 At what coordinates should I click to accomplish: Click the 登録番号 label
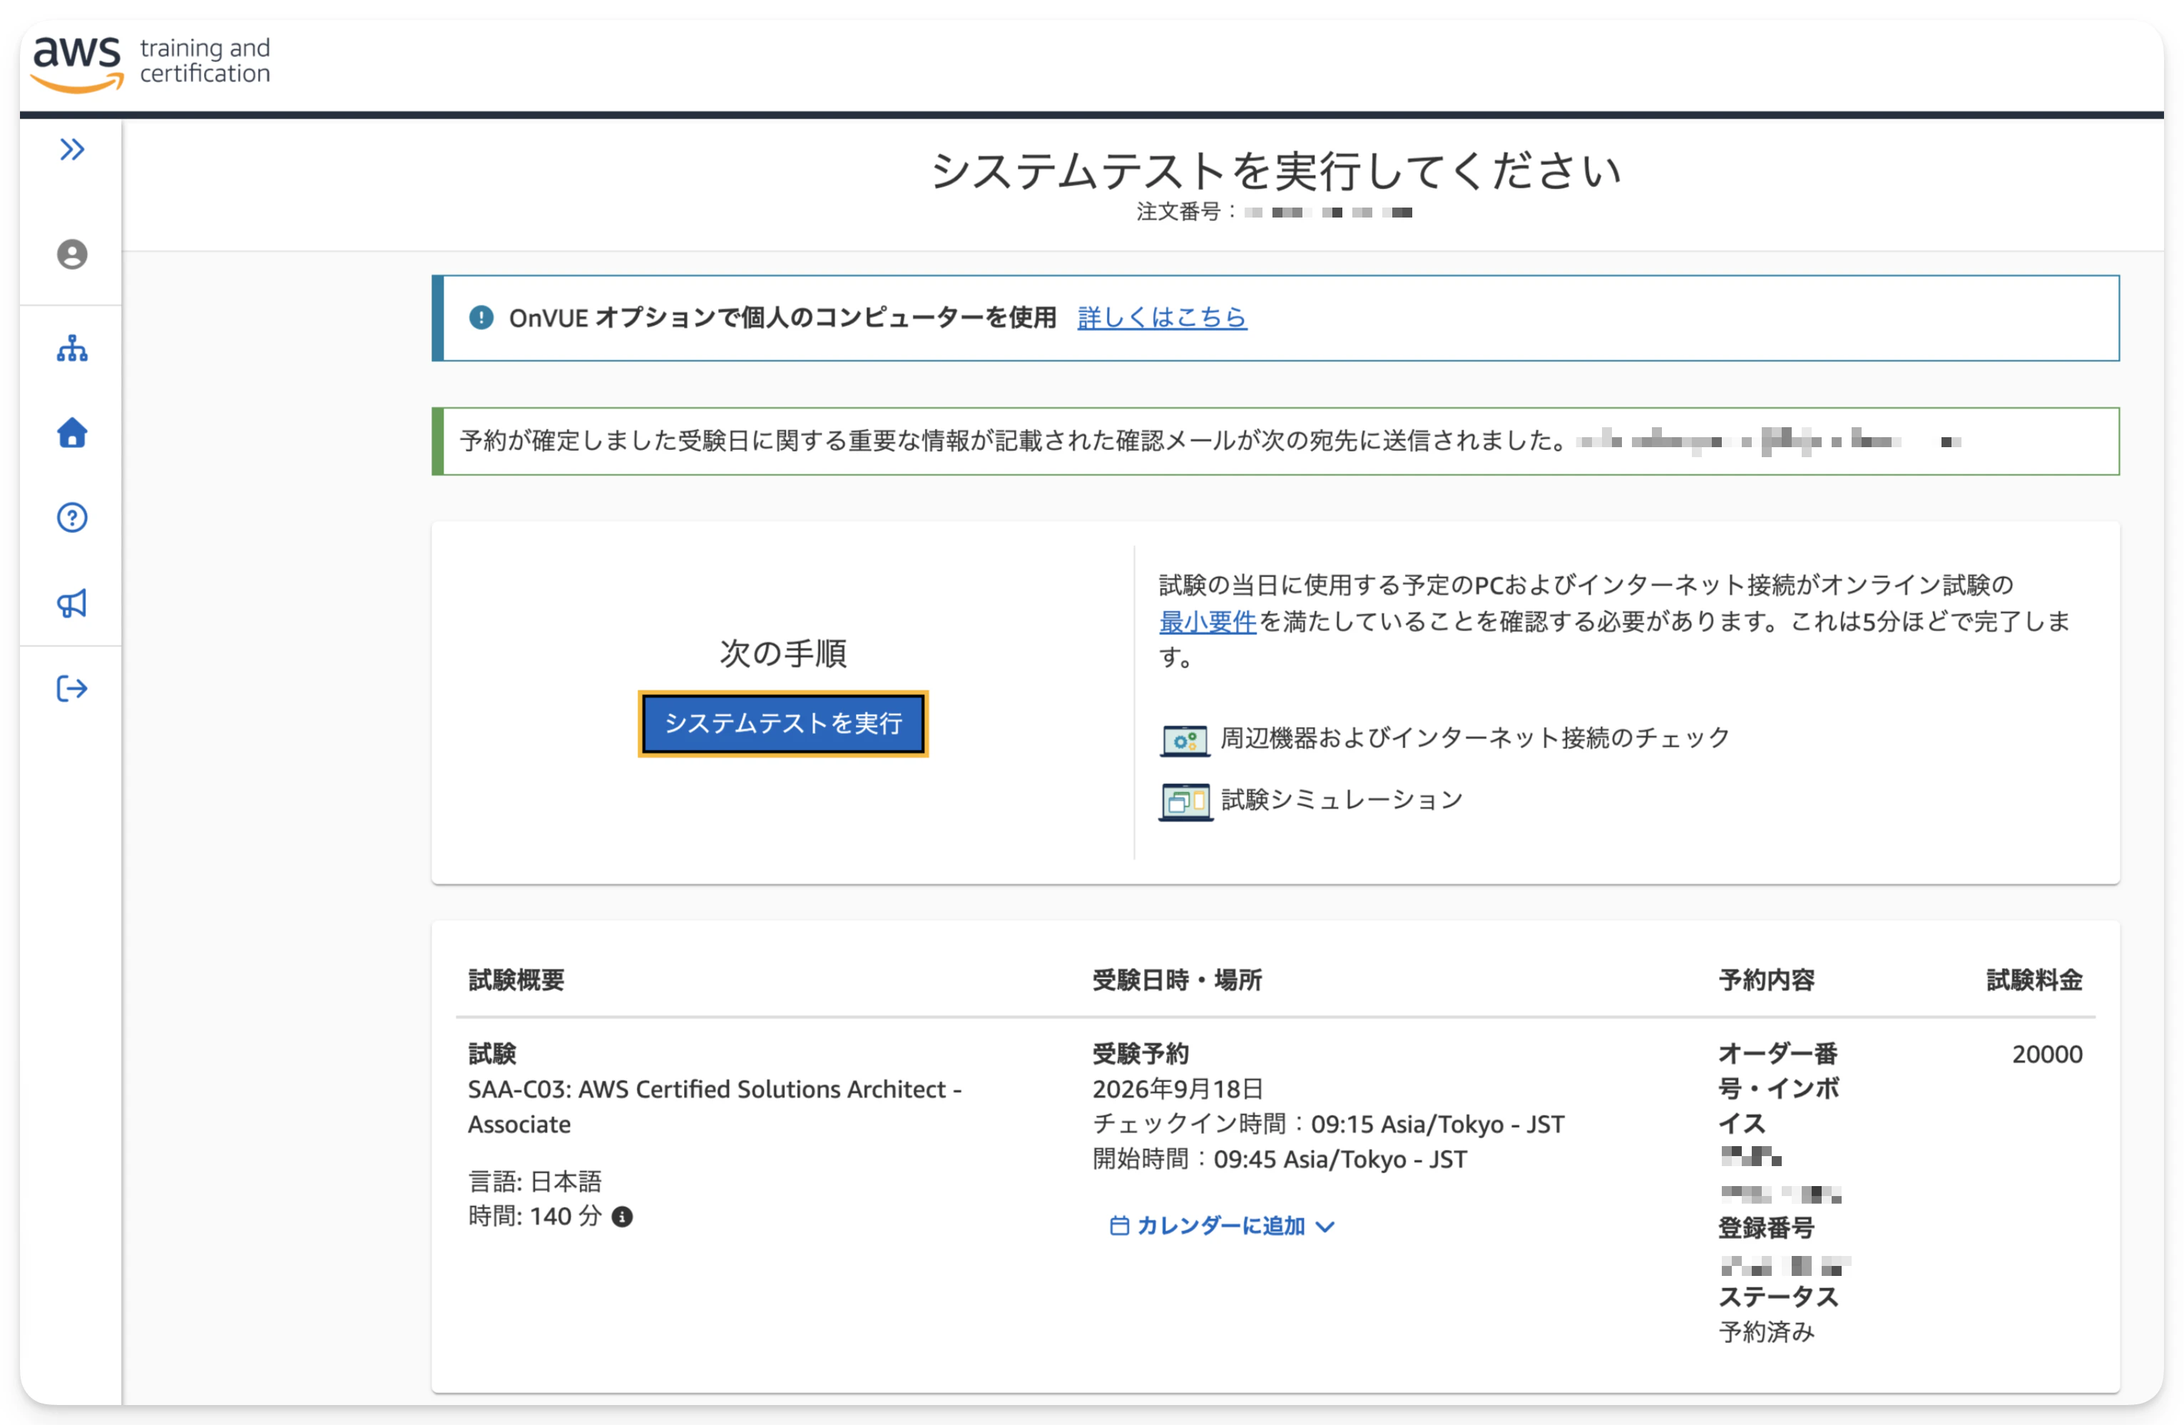(1767, 1227)
